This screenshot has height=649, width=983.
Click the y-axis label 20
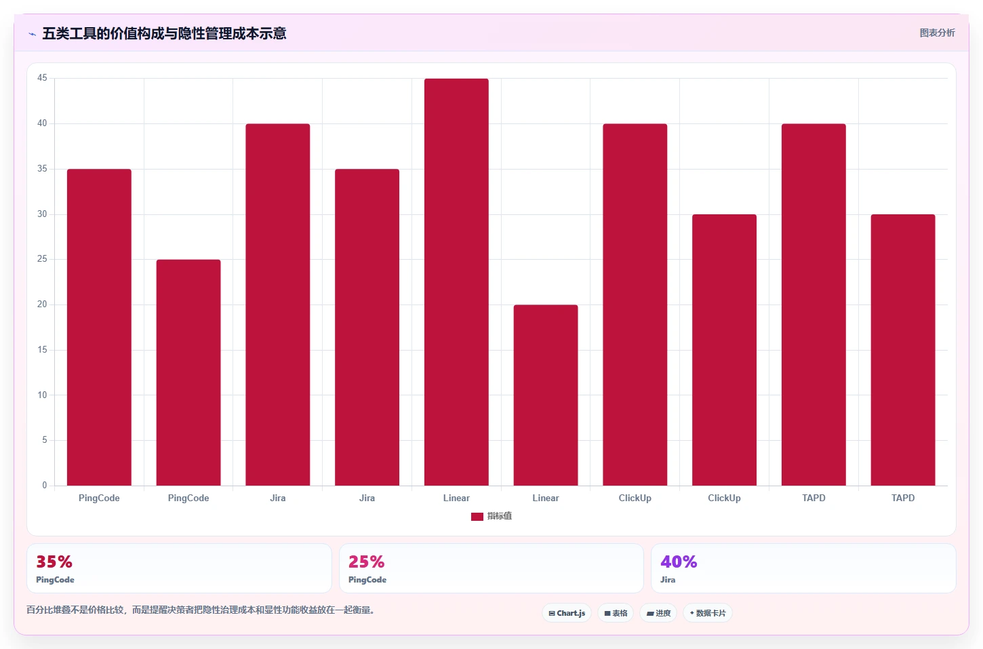tap(42, 304)
